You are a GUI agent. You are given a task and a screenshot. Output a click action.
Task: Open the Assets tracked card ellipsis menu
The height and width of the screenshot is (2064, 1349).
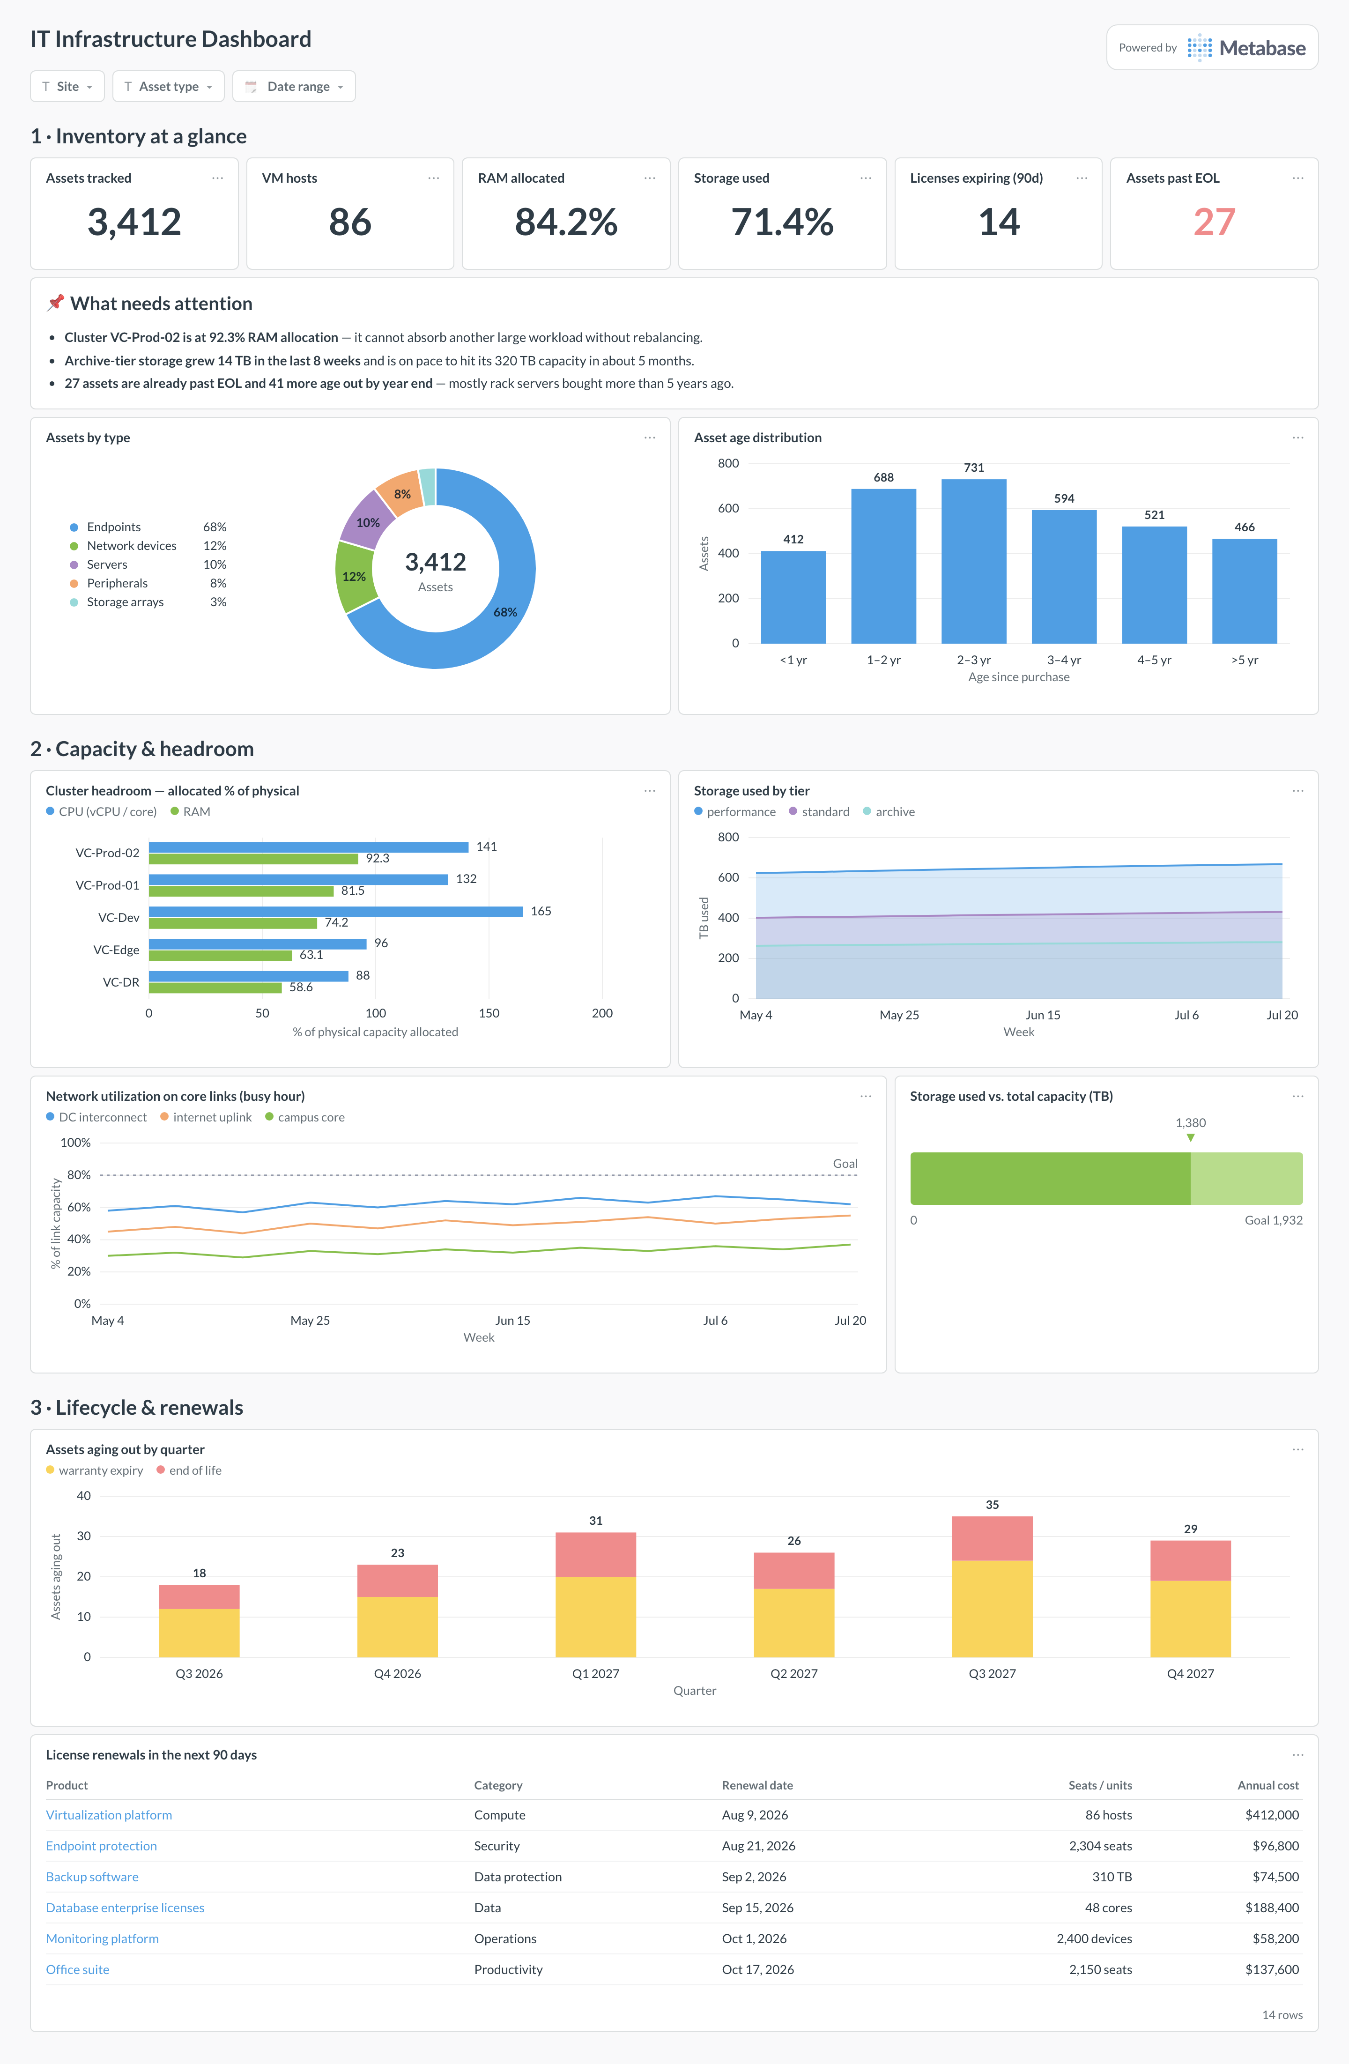click(x=218, y=178)
